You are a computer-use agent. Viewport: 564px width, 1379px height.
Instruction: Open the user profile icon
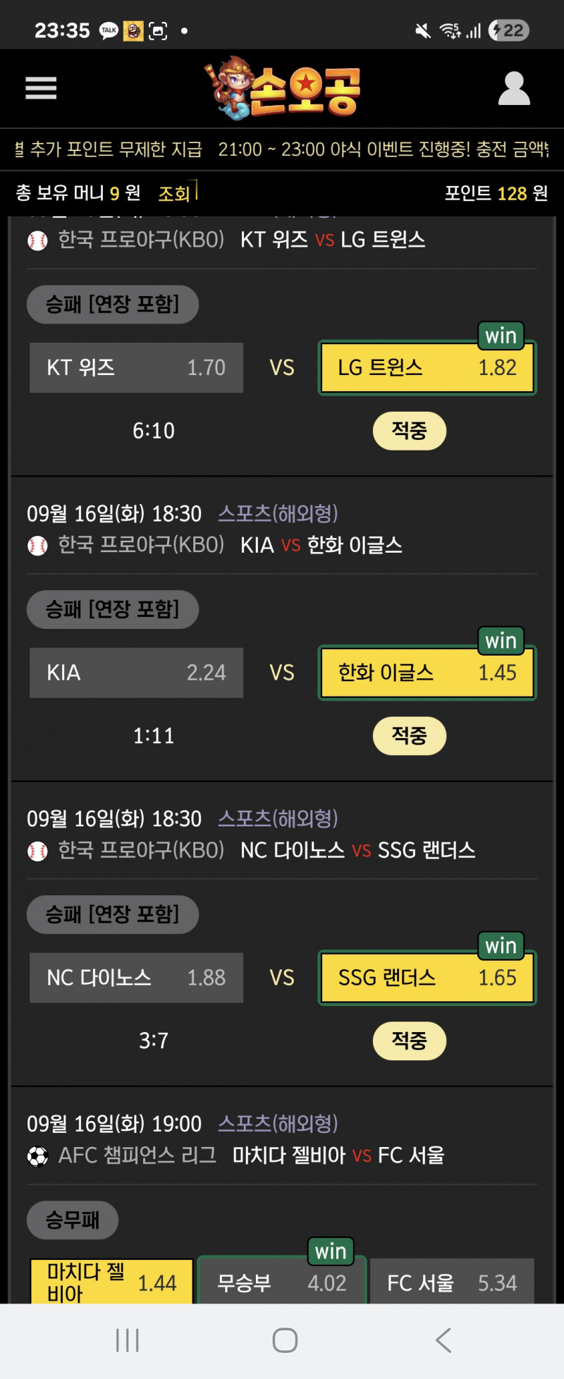514,89
